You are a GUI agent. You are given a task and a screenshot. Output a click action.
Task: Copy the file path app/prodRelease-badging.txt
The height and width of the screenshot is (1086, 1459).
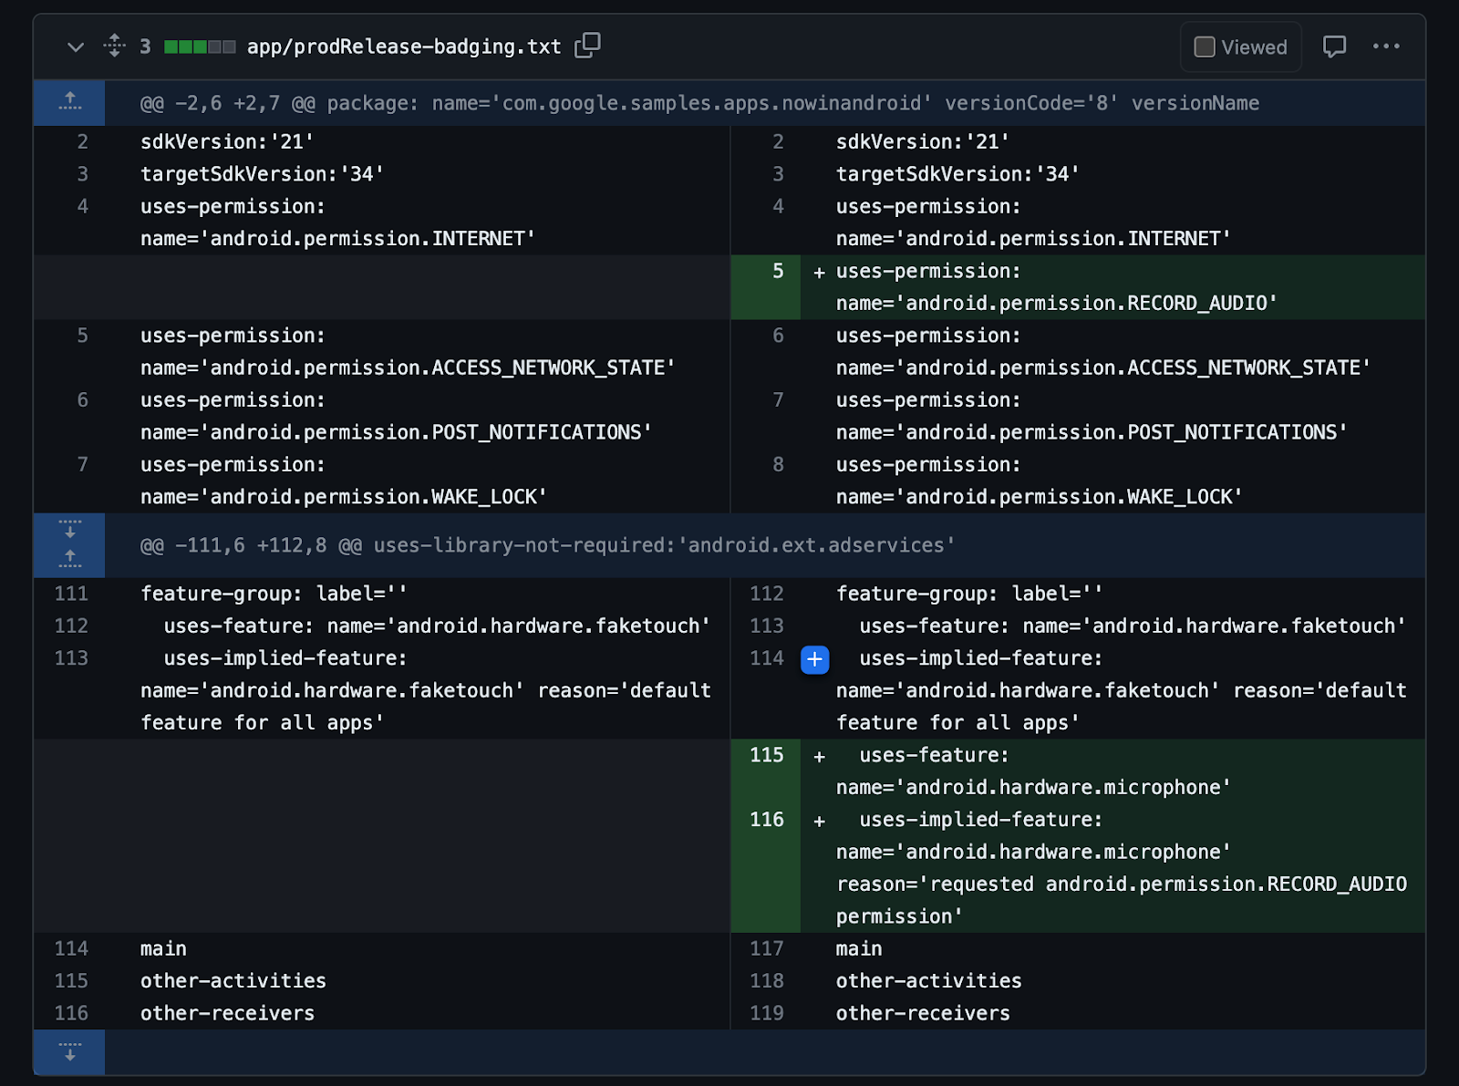587,46
